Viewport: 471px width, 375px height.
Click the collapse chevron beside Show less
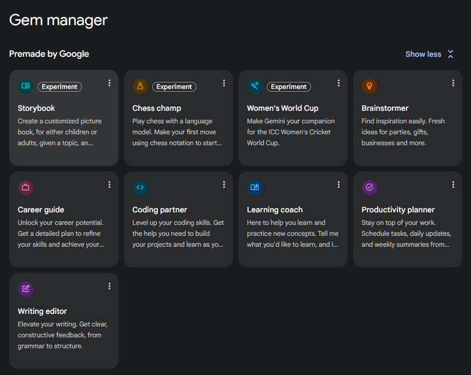(x=450, y=54)
